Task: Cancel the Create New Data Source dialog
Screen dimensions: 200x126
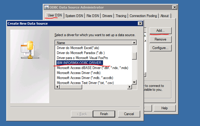Action: point(129,114)
